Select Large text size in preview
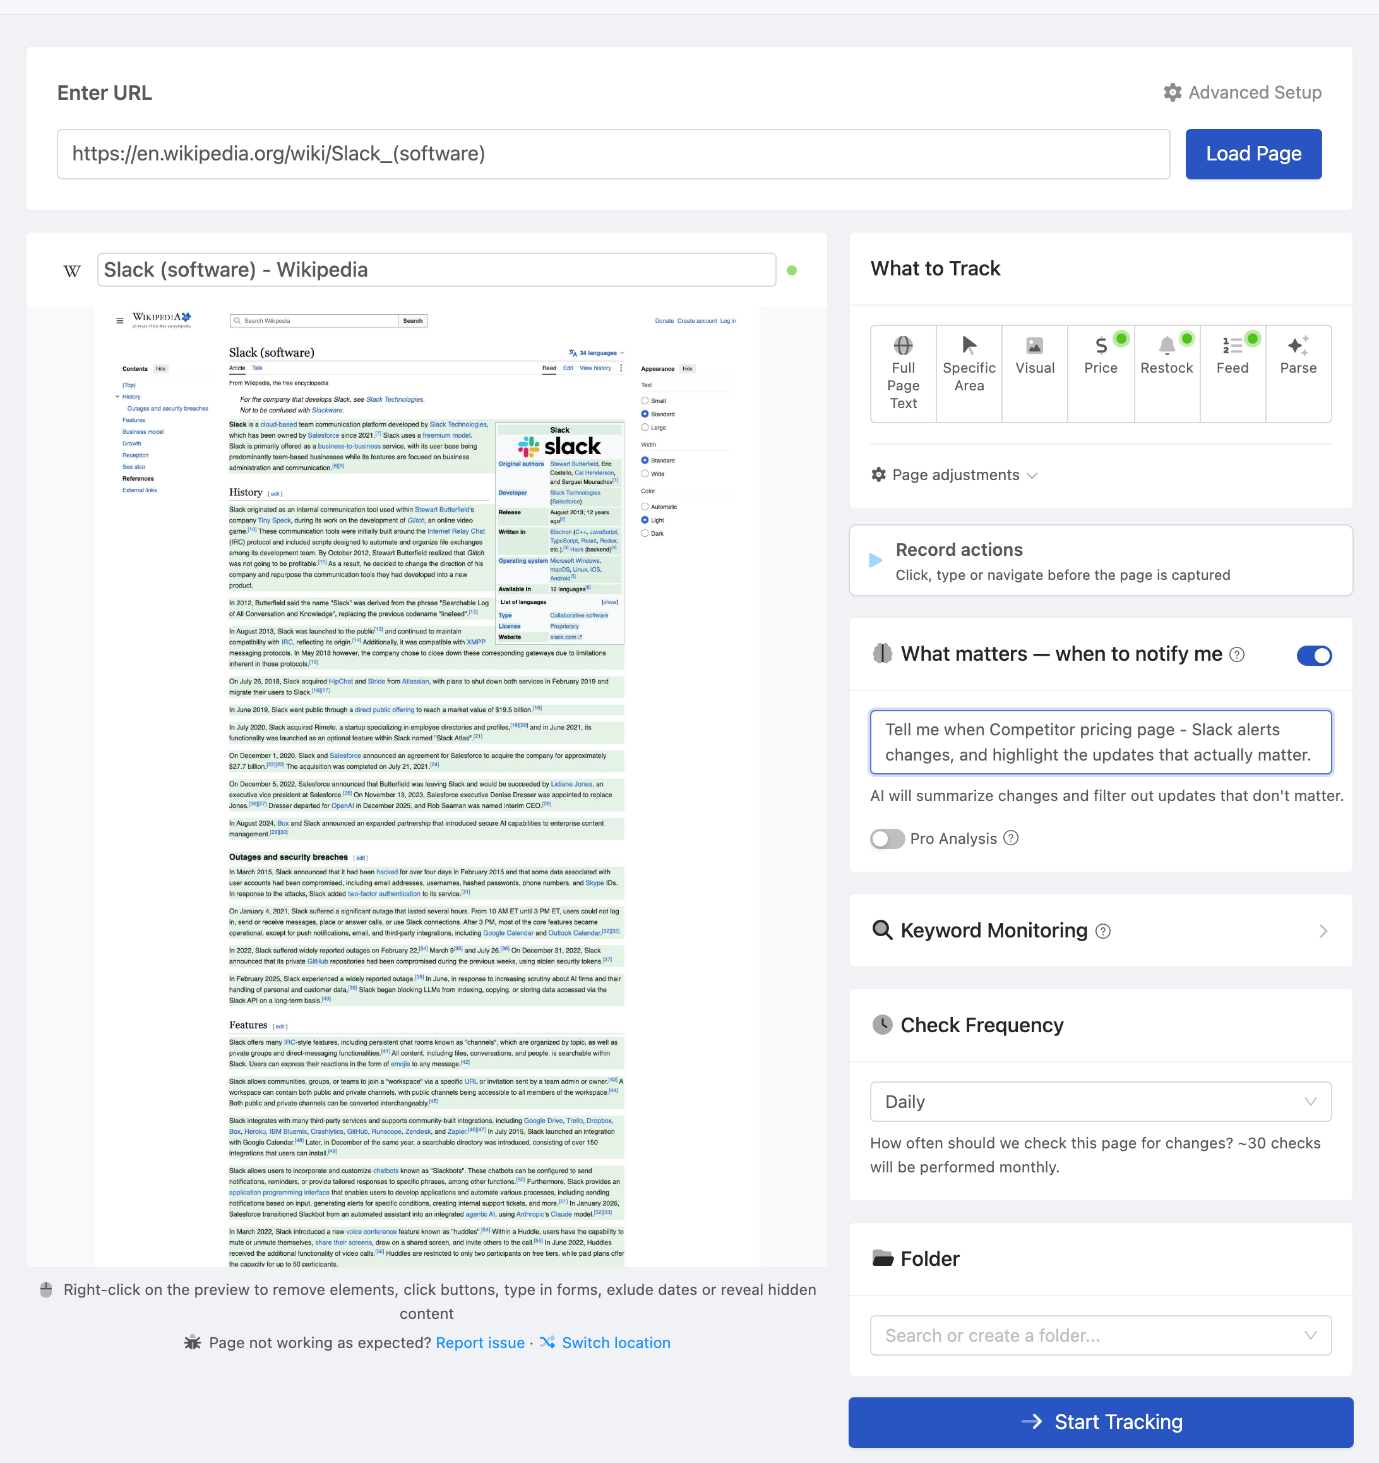The image size is (1379, 1463). (x=645, y=428)
